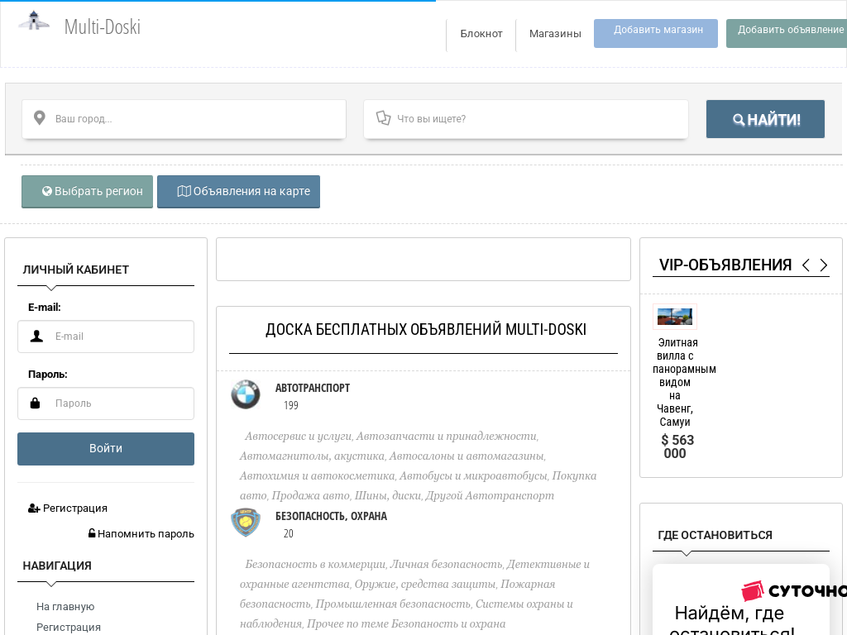This screenshot has width=847, height=635.
Task: Open На главную navigation link
Action: [65, 606]
